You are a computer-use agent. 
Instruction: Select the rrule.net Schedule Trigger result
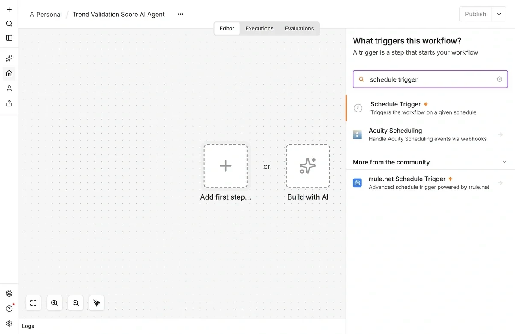pyautogui.click(x=430, y=183)
